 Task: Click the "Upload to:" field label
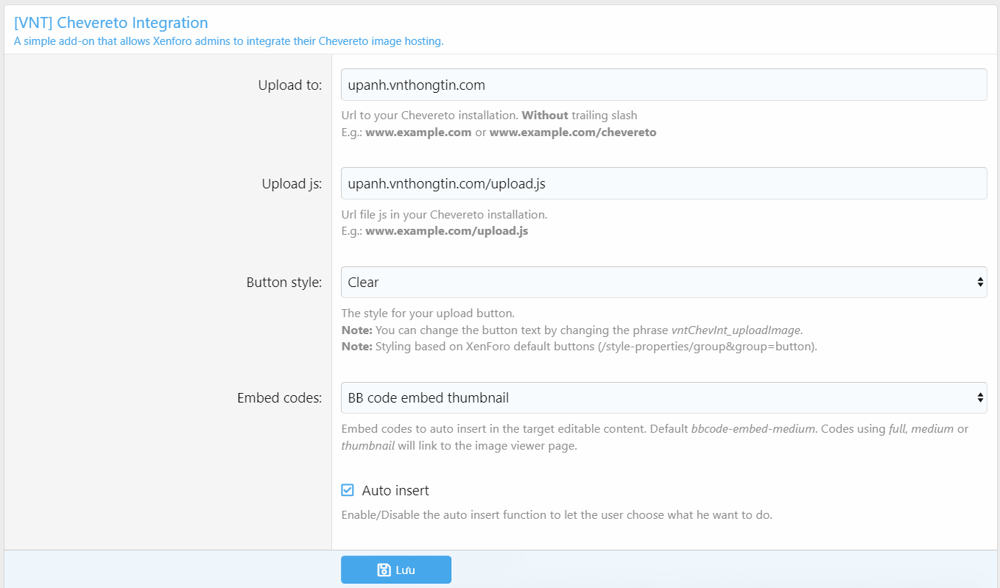click(x=289, y=85)
